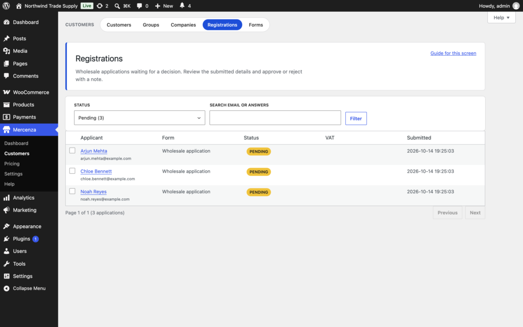Screen dimensions: 523x327
Task: Click the Comments icon in sidebar
Action: (6, 76)
